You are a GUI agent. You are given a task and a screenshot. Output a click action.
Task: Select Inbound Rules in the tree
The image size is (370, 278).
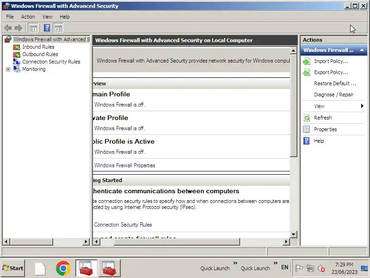pos(38,47)
